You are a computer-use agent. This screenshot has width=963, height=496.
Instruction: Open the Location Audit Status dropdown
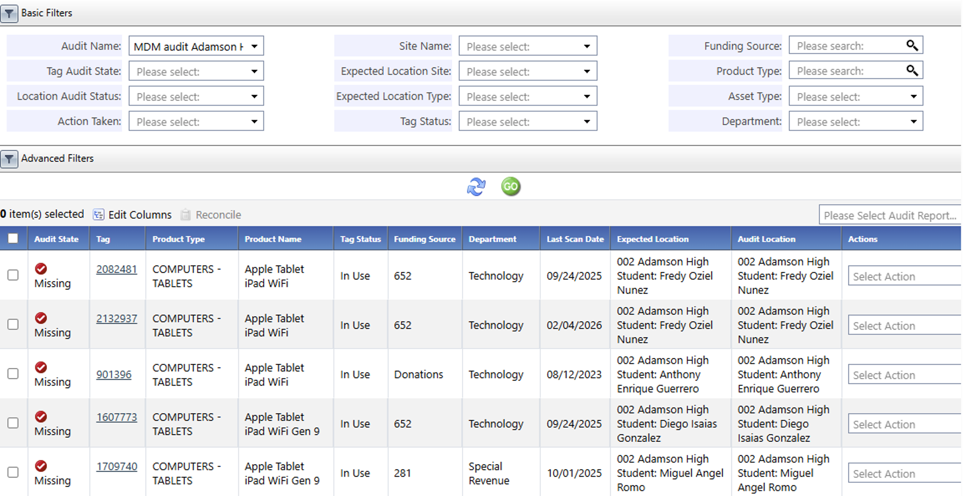[x=196, y=96]
